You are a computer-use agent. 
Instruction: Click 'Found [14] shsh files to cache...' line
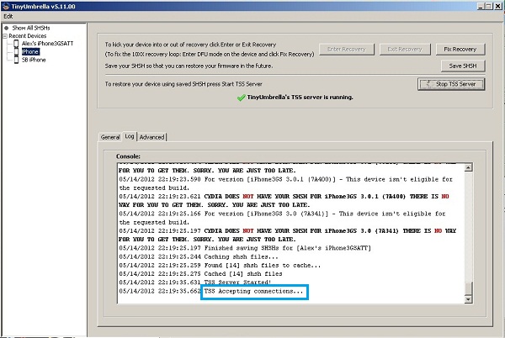pyautogui.click(x=262, y=266)
